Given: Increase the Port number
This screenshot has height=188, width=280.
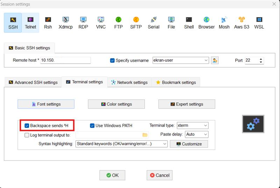Looking at the screenshot, I should point(261,59).
